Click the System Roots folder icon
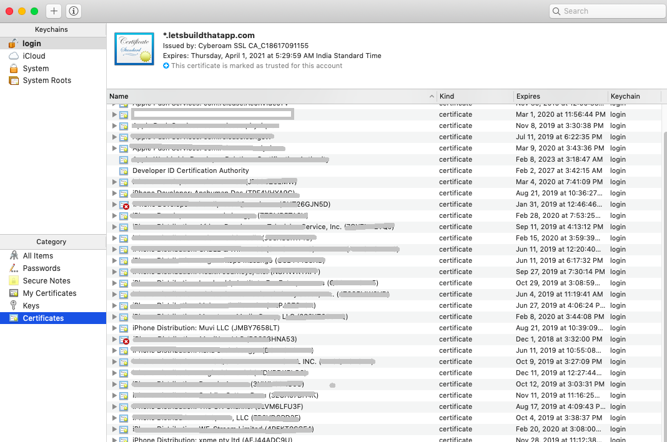 tap(14, 81)
